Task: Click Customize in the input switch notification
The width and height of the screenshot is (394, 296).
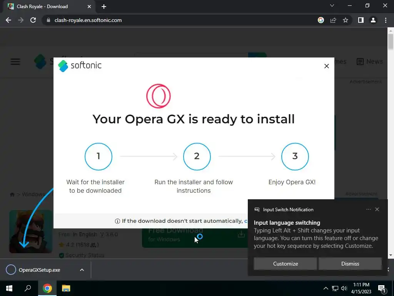Action: click(285, 264)
